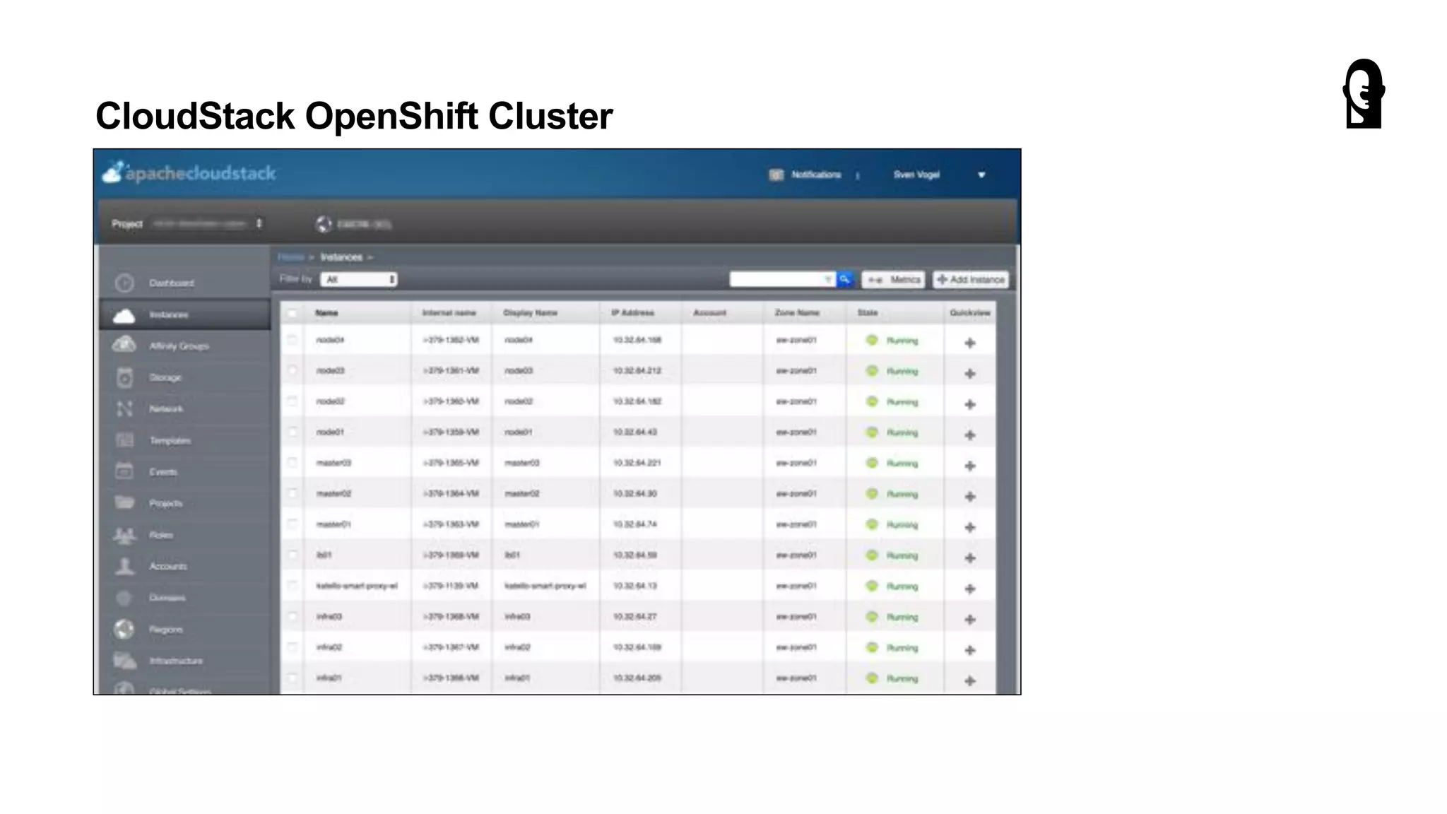Click the Accounts person icon
This screenshot has height=814, width=1447.
[x=124, y=566]
